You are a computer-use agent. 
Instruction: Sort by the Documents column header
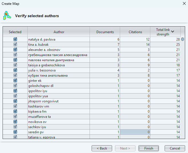tap(105, 32)
